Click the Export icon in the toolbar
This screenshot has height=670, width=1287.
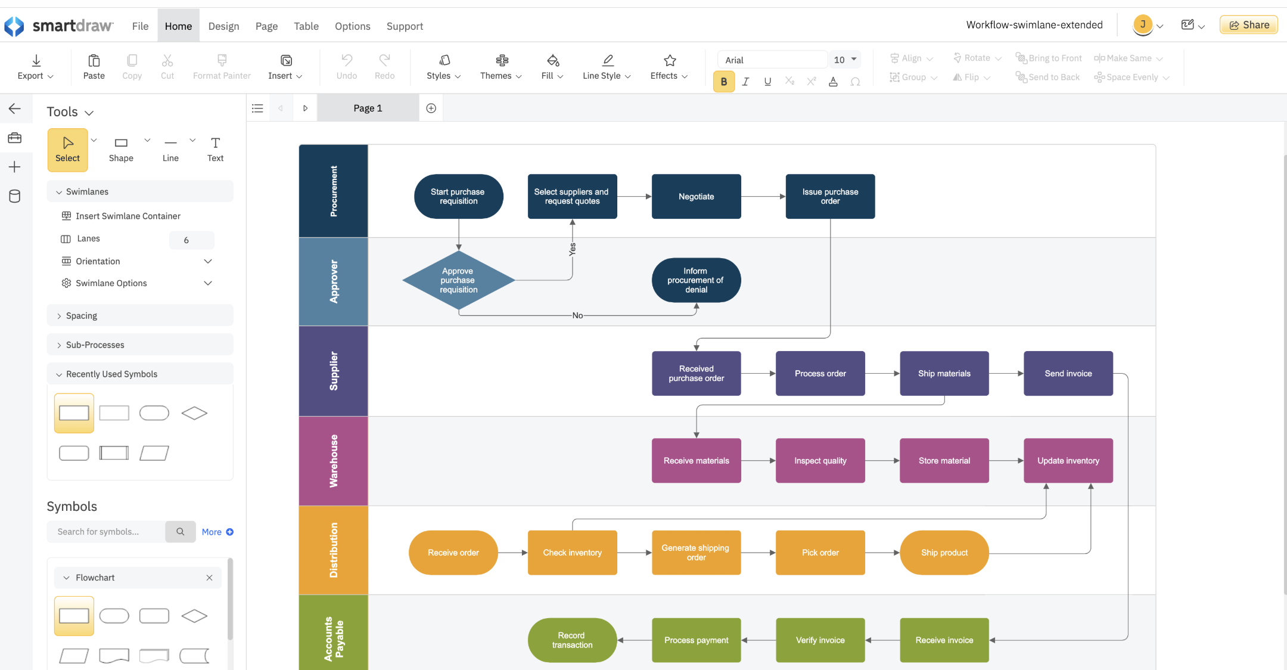[x=36, y=61]
